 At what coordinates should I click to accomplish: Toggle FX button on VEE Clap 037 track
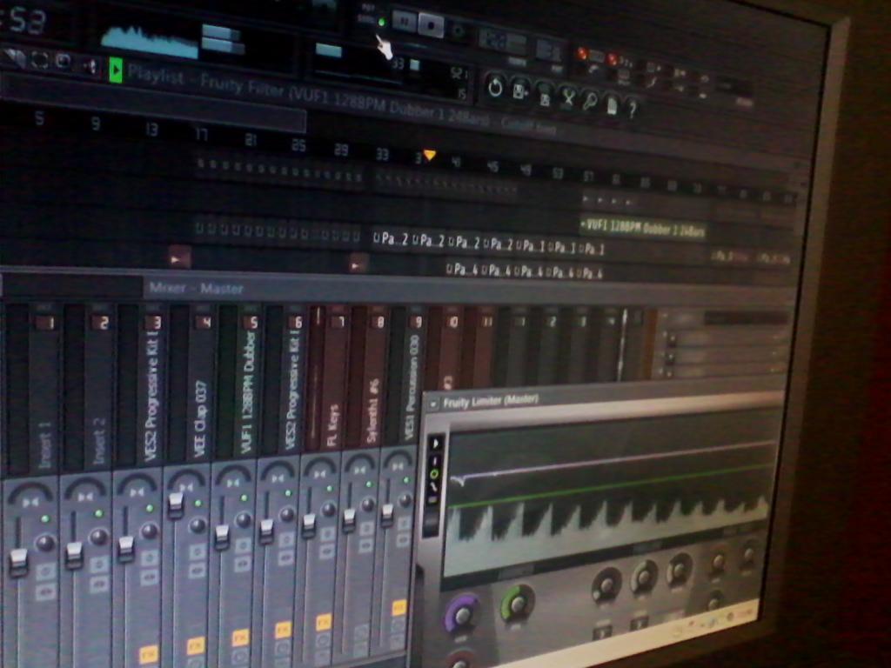click(x=196, y=646)
